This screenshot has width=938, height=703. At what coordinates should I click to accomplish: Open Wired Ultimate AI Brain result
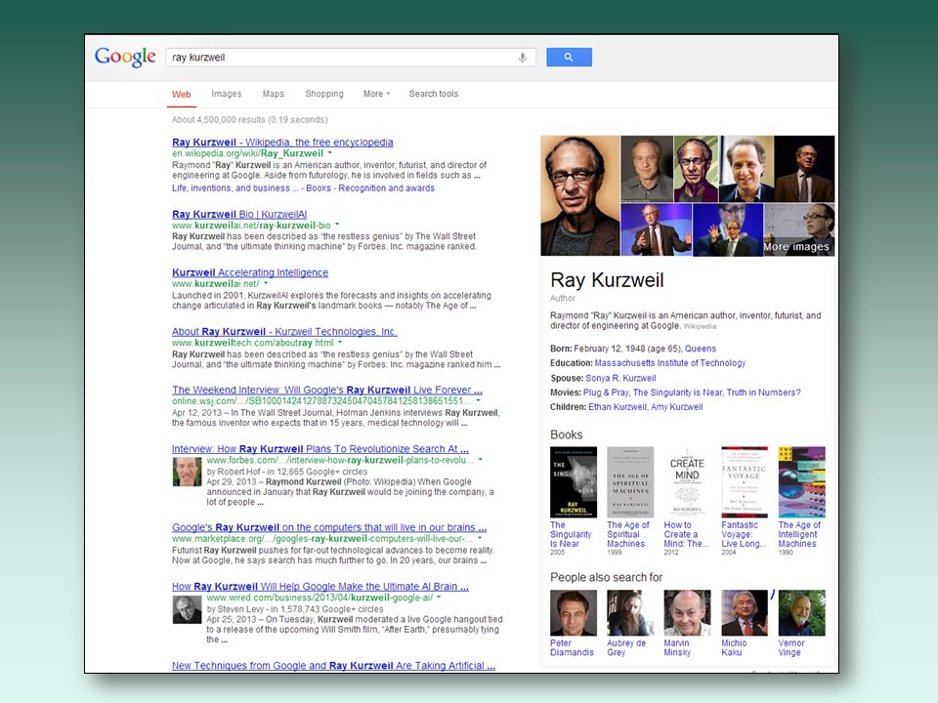(x=320, y=587)
